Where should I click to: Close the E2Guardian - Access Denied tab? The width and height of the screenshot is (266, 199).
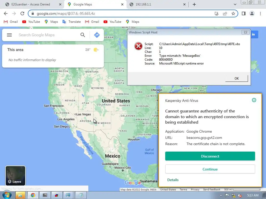(60, 4)
